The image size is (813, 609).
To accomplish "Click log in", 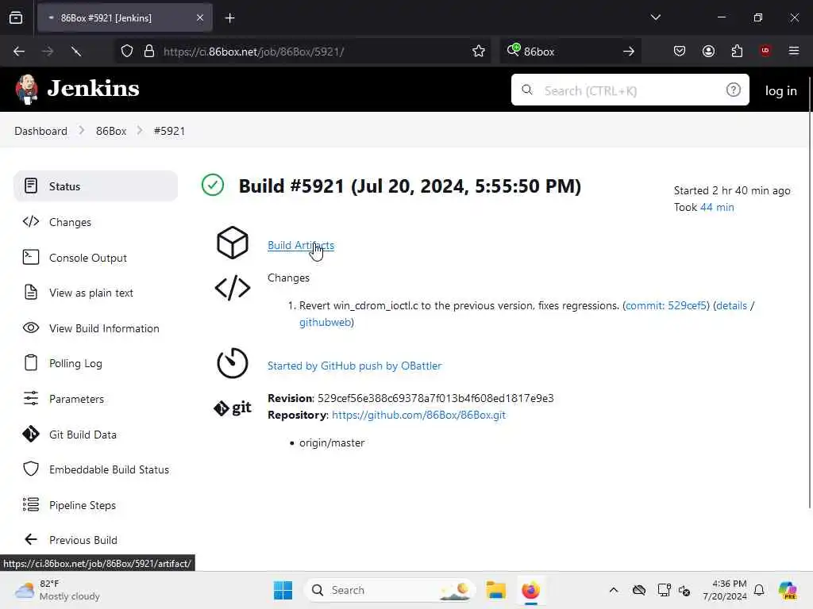I will 781,90.
